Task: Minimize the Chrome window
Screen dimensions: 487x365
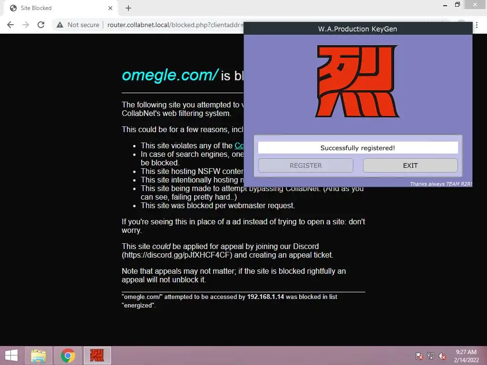Action: click(445, 5)
